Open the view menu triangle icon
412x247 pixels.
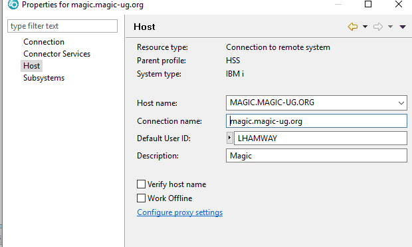point(403,27)
